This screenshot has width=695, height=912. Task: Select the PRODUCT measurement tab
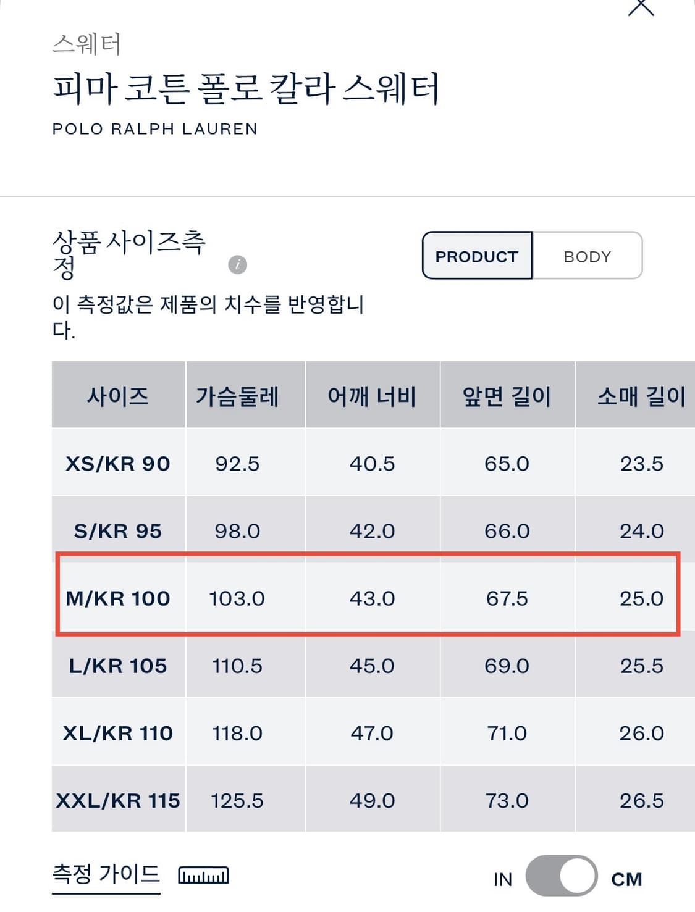point(476,256)
